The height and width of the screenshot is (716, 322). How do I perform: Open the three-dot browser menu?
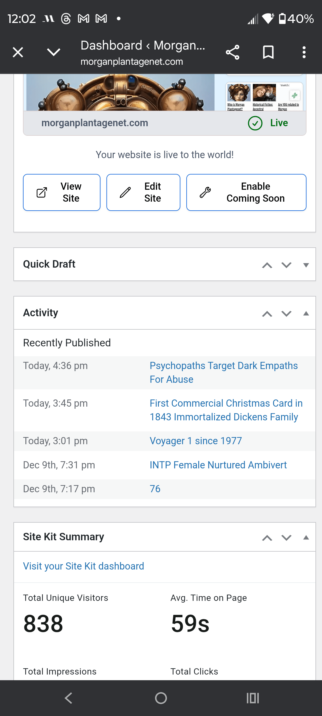[x=304, y=53]
